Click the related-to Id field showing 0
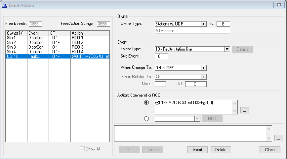The image size is (287, 159). tap(196, 84)
